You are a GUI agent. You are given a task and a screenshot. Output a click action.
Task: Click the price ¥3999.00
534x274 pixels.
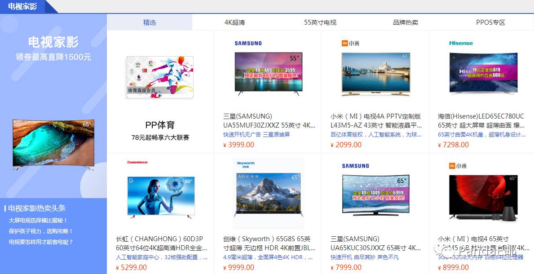[x=239, y=145]
